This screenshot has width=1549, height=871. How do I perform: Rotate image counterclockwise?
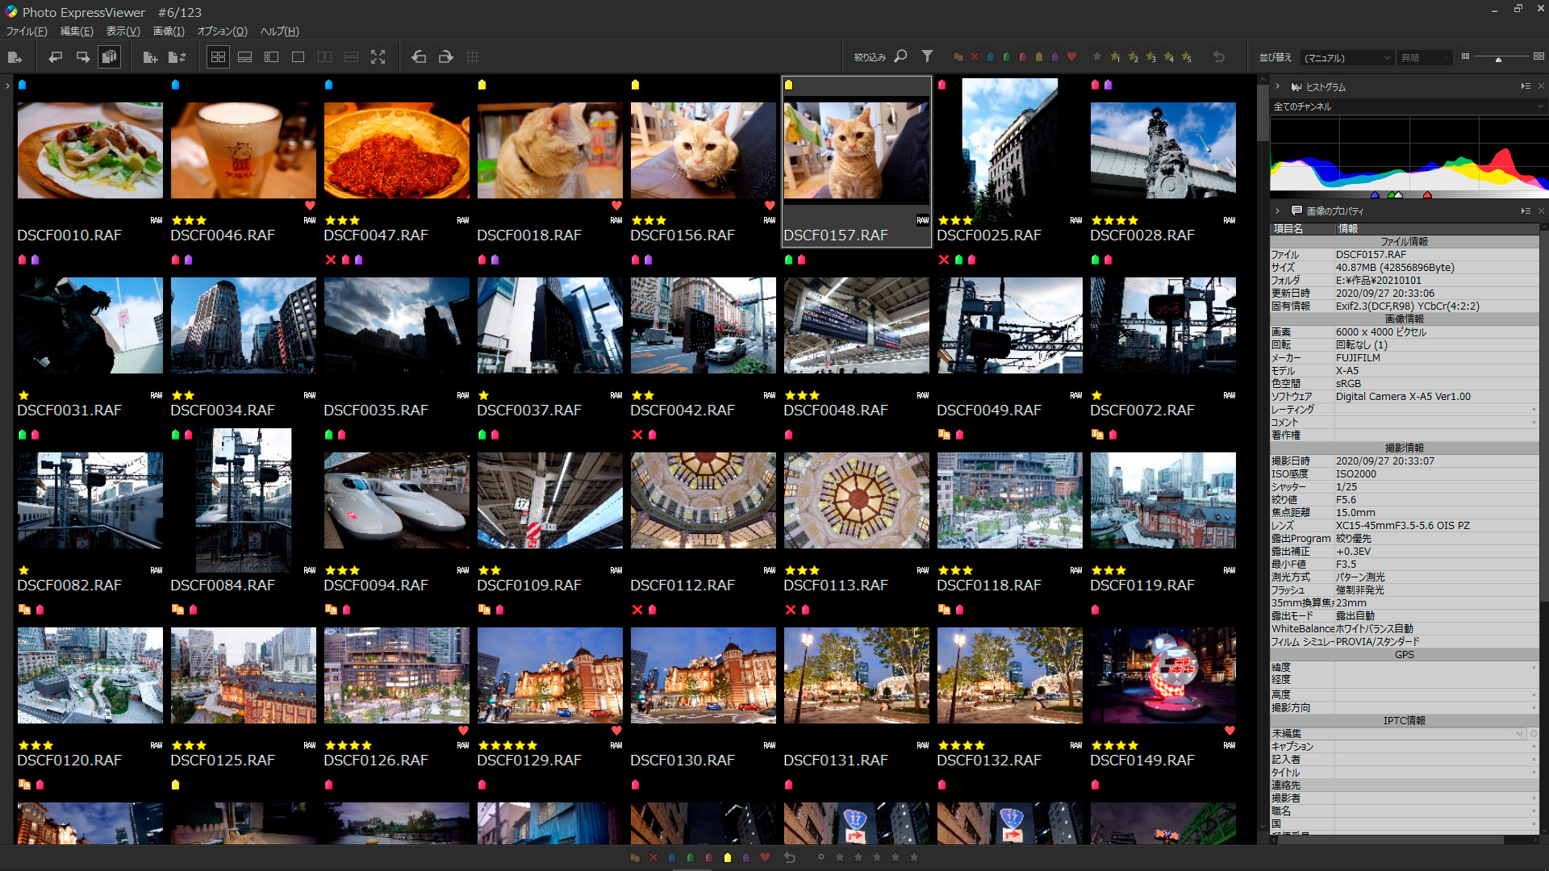(x=419, y=57)
